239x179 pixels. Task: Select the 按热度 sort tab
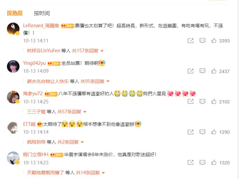click(x=15, y=13)
